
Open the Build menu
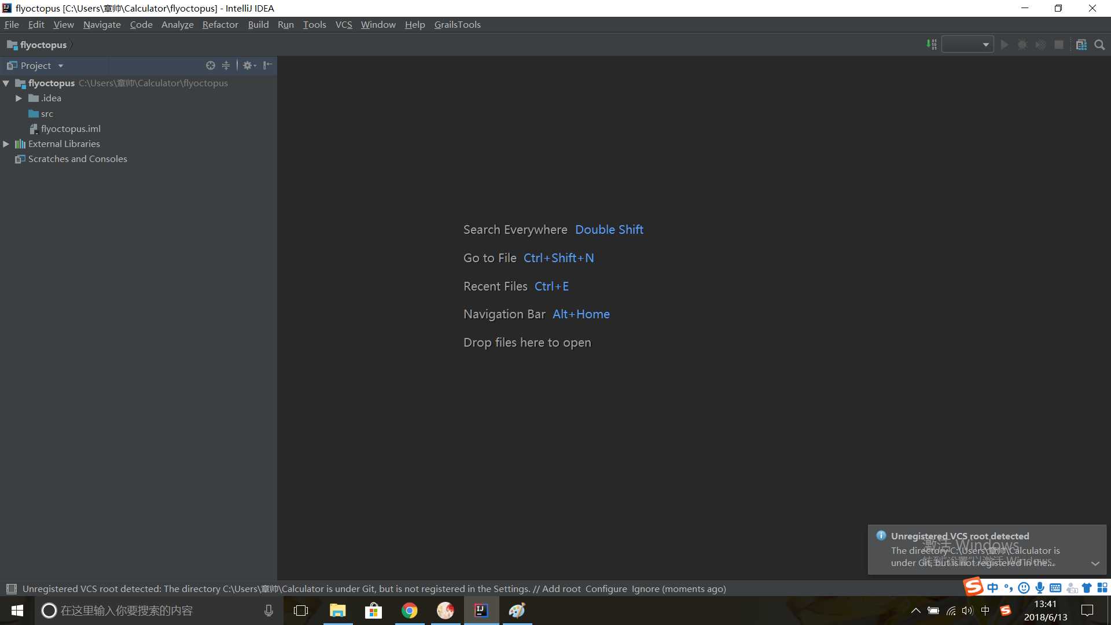(258, 24)
